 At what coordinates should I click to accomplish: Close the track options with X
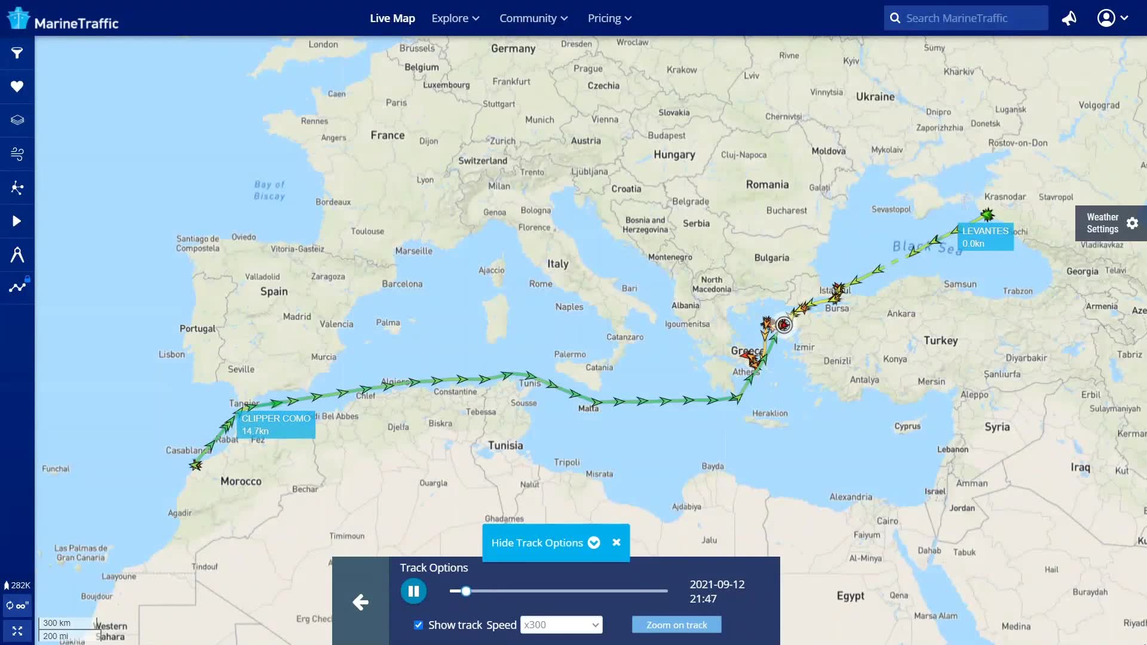[617, 542]
